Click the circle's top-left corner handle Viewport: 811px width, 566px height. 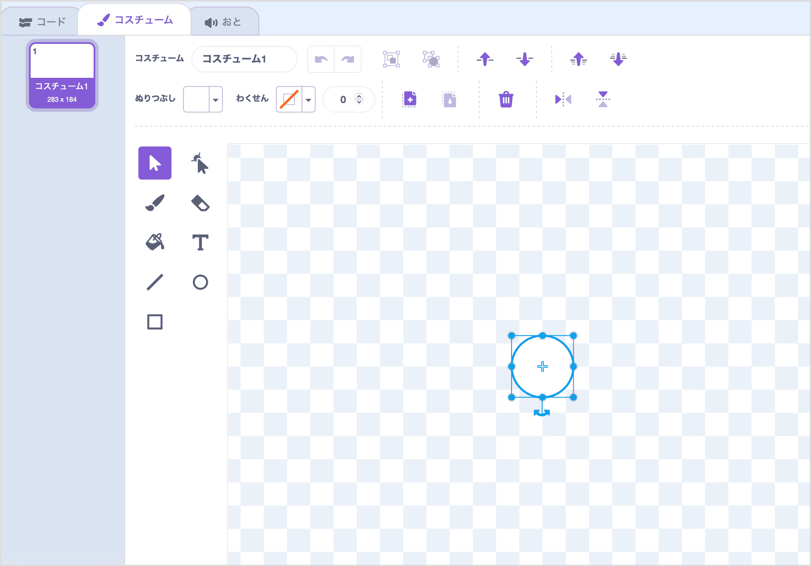512,336
